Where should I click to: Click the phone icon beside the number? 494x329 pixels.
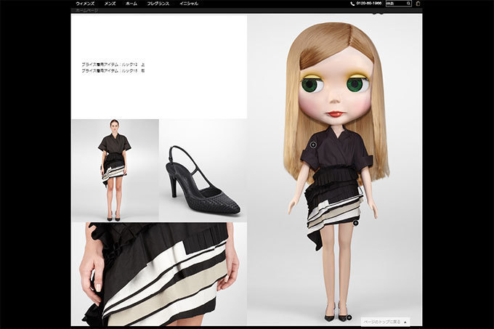[x=352, y=4]
